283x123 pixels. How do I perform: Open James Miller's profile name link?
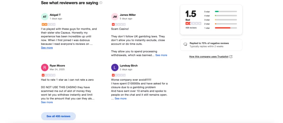[x=128, y=15]
